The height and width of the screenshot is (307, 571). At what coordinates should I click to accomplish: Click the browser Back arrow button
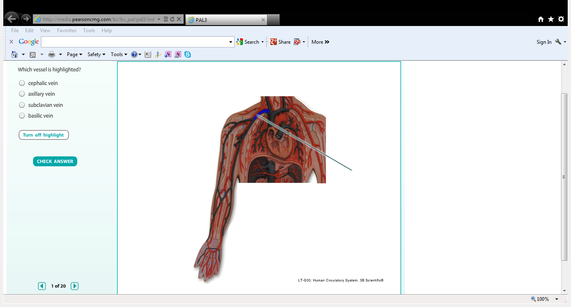[12, 19]
